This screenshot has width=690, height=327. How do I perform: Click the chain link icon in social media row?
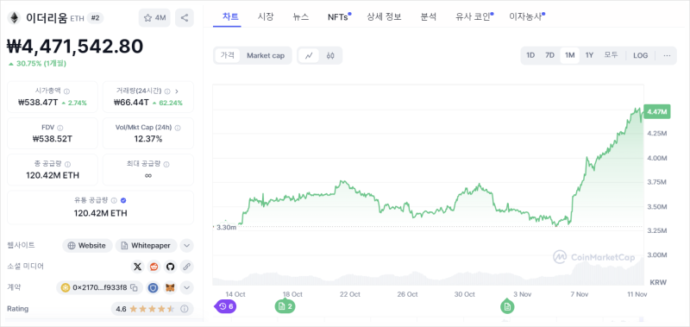click(x=186, y=267)
